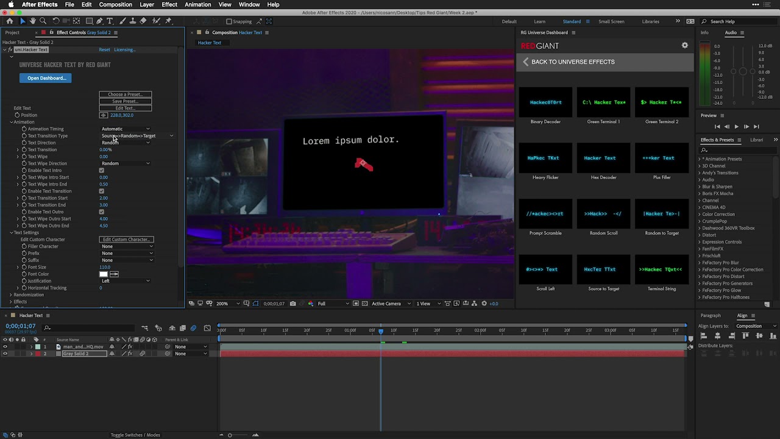
Task: Open Filler Character None dropdown
Action: click(x=127, y=246)
